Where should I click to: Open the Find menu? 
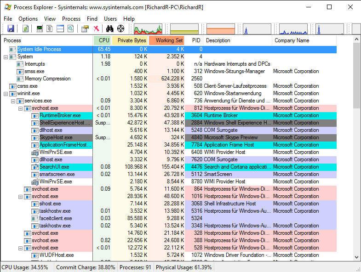pos(92,19)
